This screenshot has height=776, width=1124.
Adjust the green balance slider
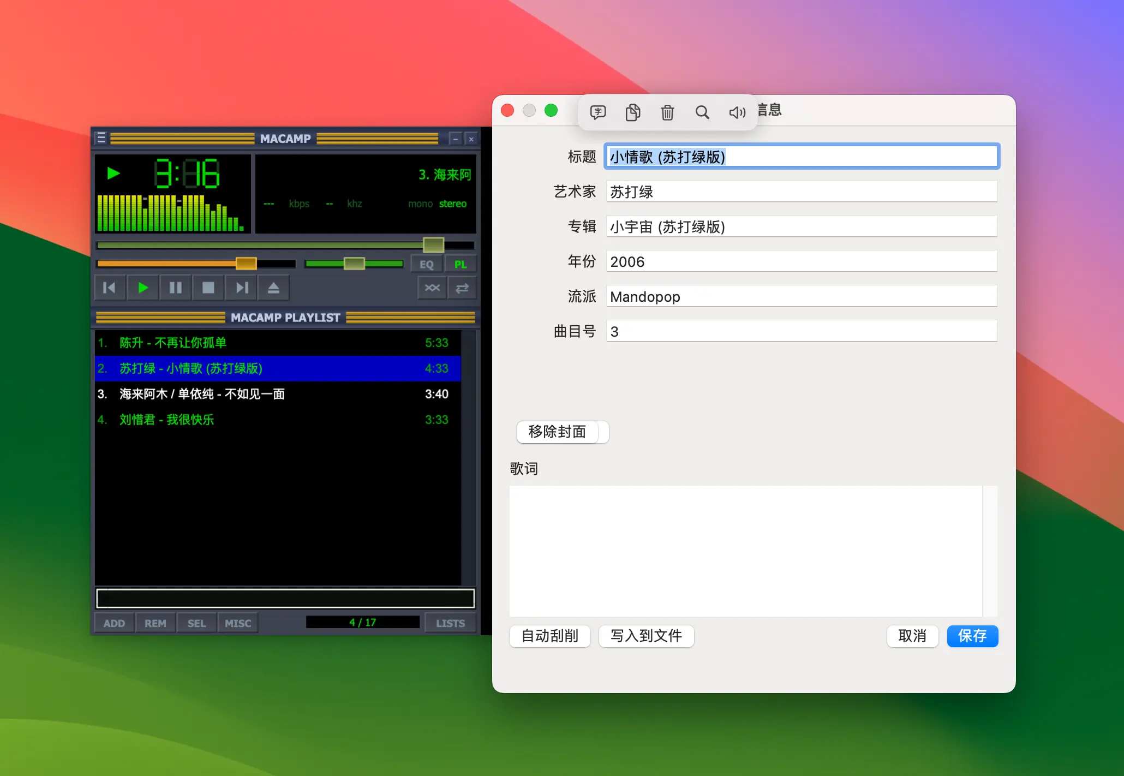click(x=354, y=264)
